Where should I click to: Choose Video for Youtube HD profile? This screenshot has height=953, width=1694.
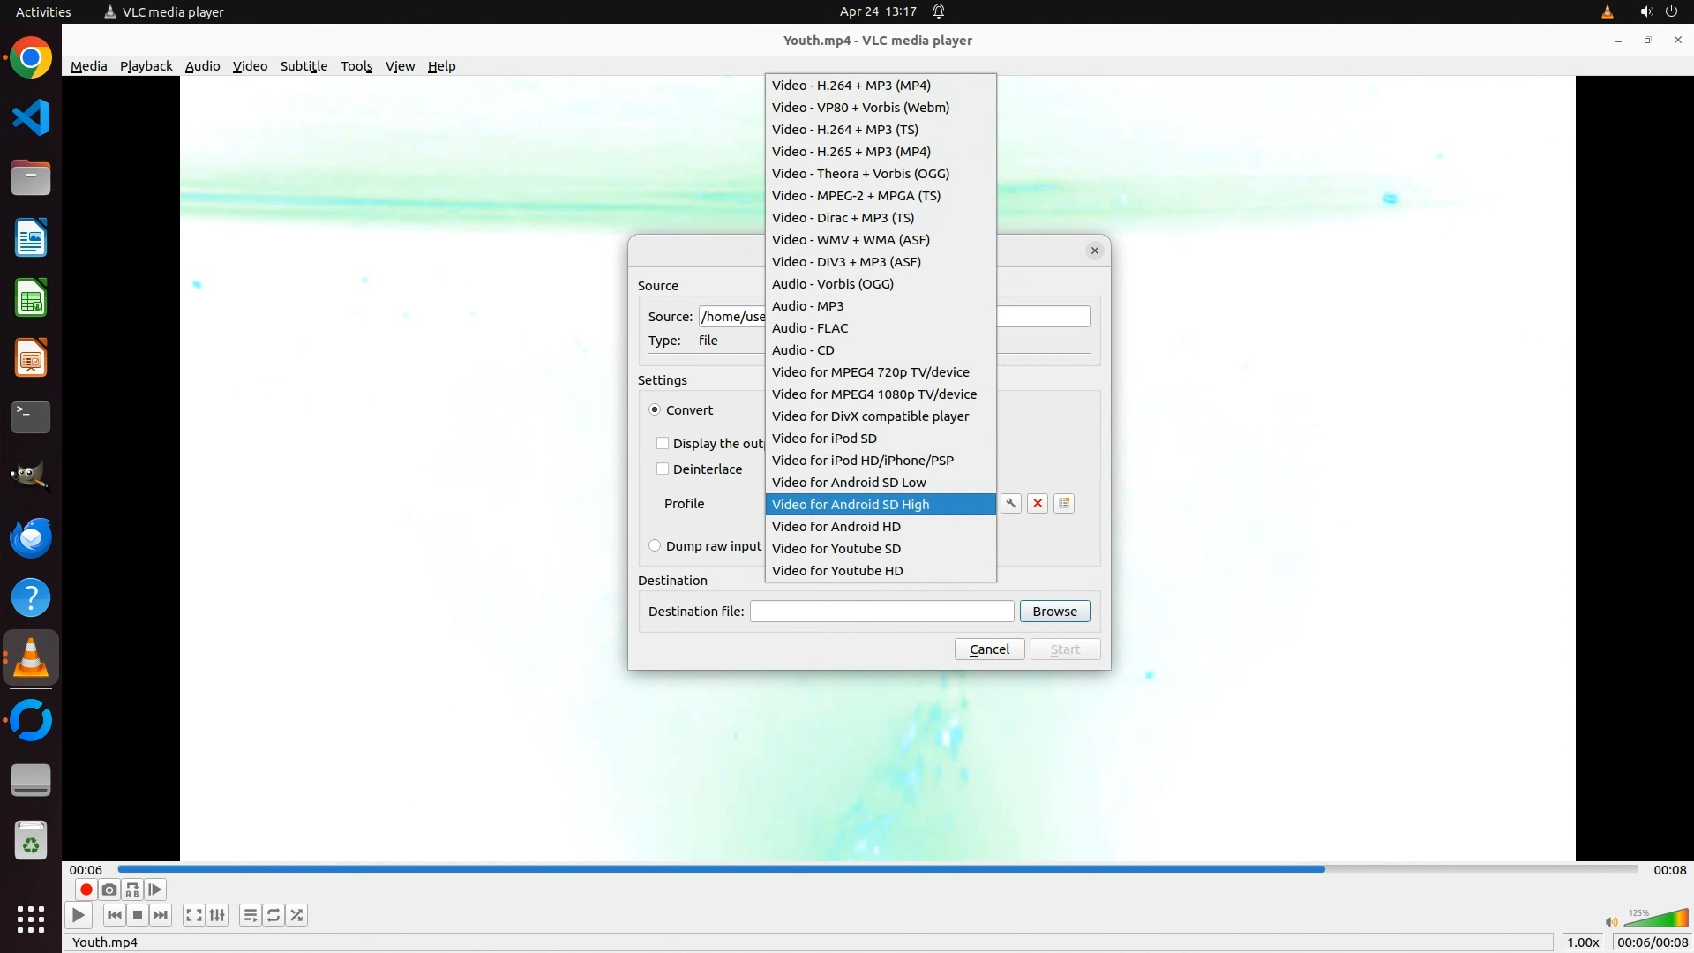[x=836, y=570]
